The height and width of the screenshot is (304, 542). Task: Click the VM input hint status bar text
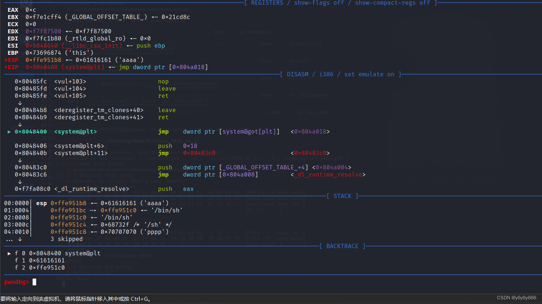coord(76,299)
